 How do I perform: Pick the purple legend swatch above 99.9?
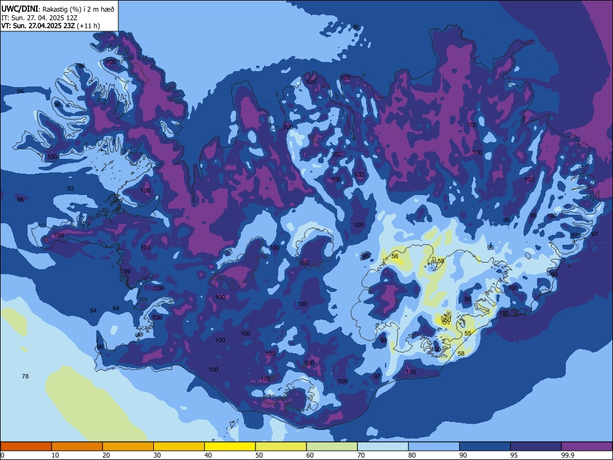pyautogui.click(x=587, y=447)
